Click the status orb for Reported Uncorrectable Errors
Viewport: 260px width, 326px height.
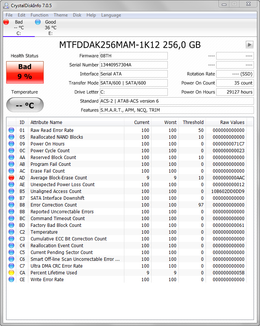pos(11,212)
